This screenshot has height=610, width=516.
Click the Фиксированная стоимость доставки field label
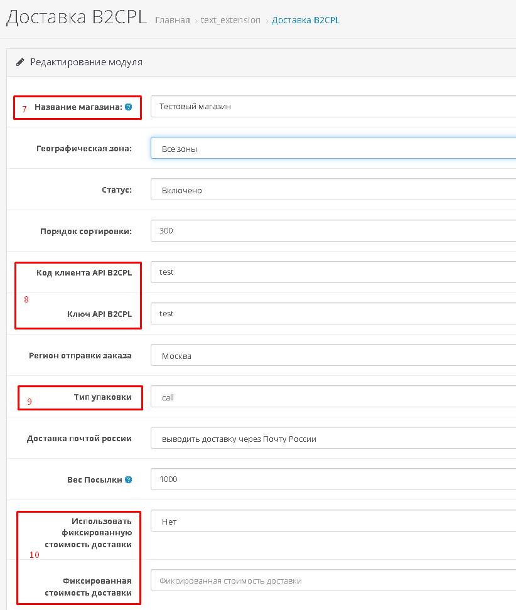89,587
